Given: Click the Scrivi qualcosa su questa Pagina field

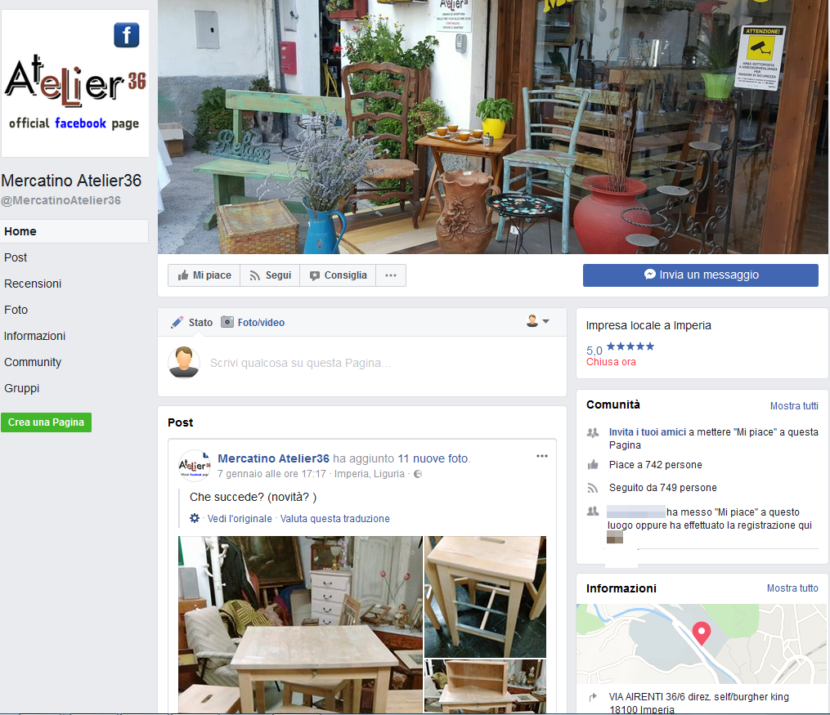Looking at the screenshot, I should click(x=300, y=364).
